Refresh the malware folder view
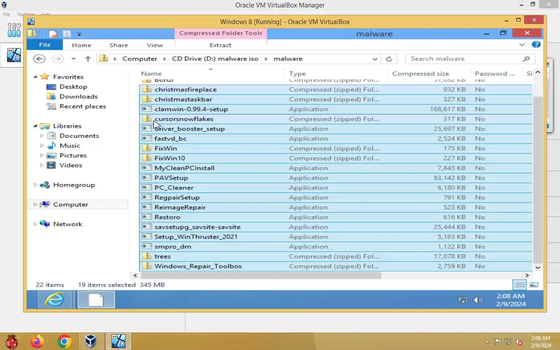 click(388, 59)
